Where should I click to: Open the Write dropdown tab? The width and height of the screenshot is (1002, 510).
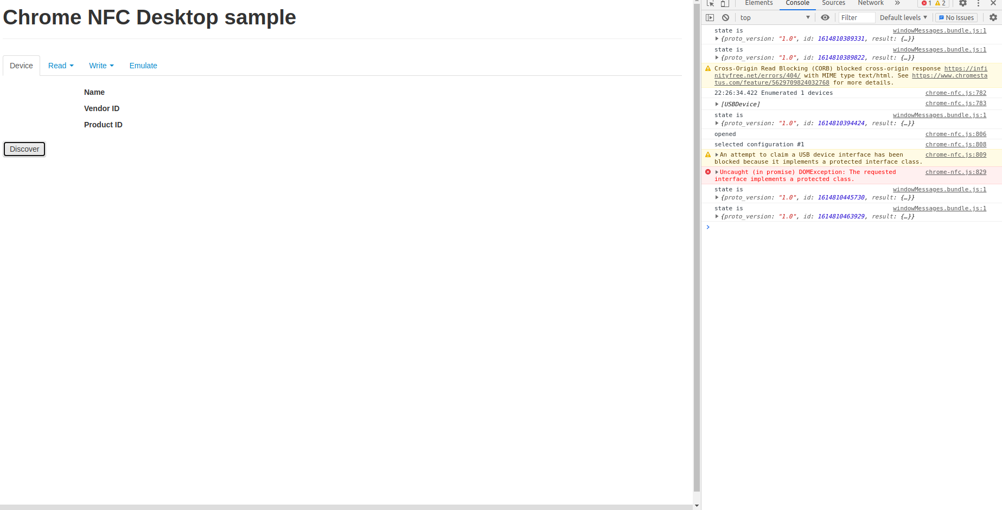[x=101, y=66]
